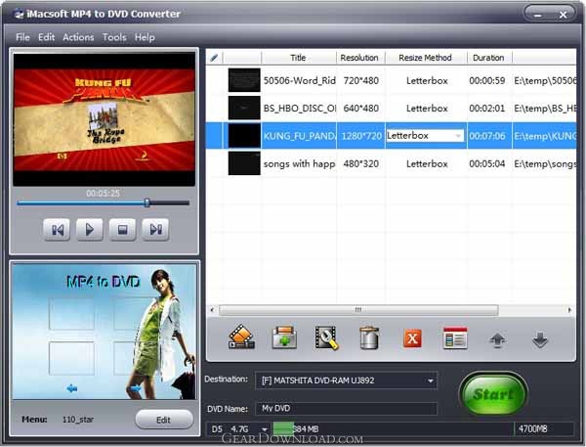586x447 pixels.
Task: Click the E:\temp\songs path cell
Action: 545,163
